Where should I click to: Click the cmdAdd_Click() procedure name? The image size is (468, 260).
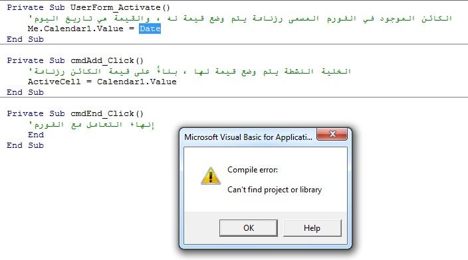pos(107,61)
